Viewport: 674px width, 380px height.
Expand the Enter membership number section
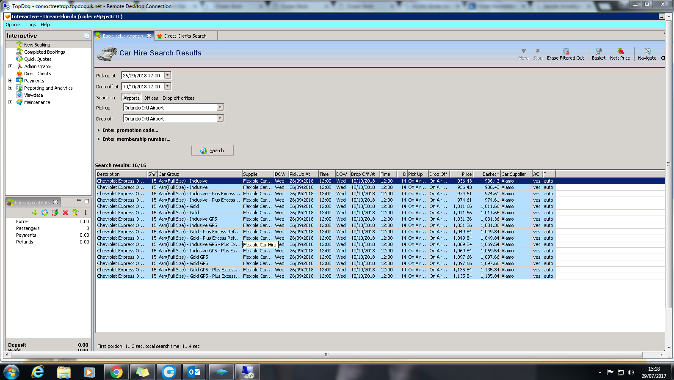coord(134,139)
